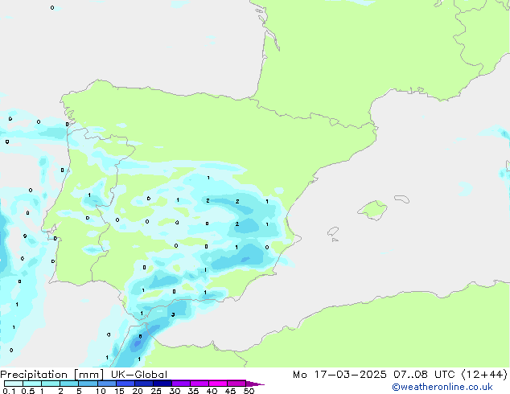Select the 30–35 mm purple legend swatch
The height and width of the screenshot is (394, 510).
click(181, 384)
